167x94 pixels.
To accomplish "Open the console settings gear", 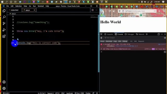I will click(x=165, y=38).
